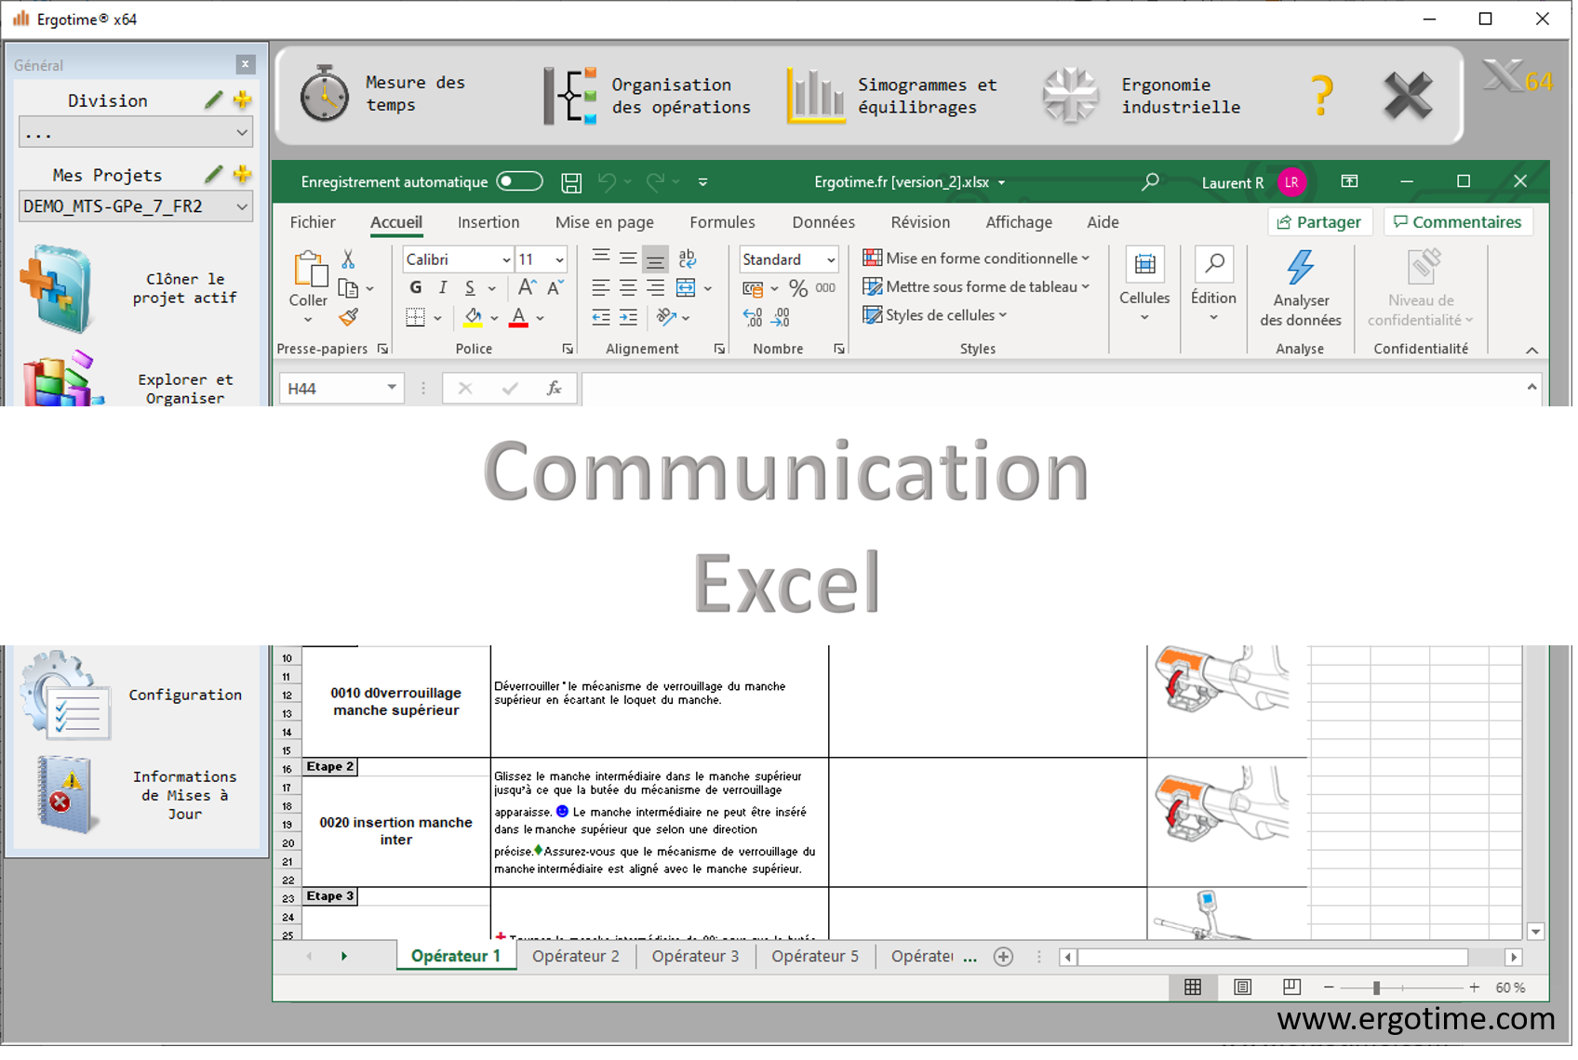Add a new project with the plus icon

click(x=243, y=174)
